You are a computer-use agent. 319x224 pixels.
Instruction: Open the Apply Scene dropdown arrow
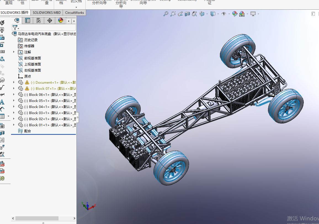[x=247, y=14]
